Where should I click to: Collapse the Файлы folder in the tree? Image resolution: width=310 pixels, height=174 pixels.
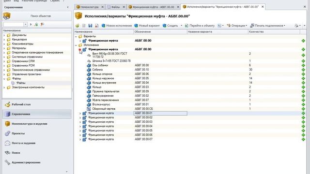point(4,79)
